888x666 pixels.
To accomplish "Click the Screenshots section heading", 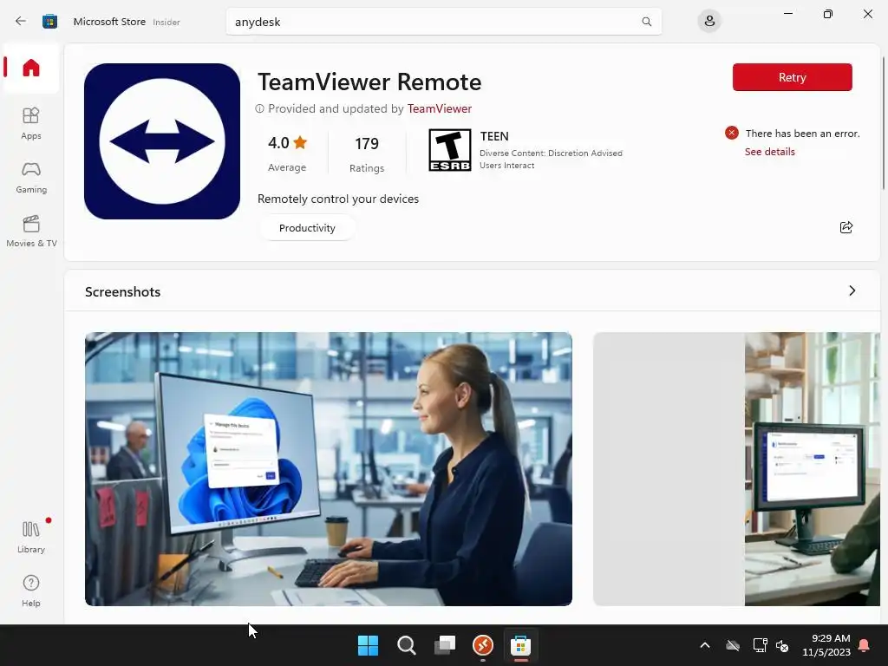I will (123, 291).
